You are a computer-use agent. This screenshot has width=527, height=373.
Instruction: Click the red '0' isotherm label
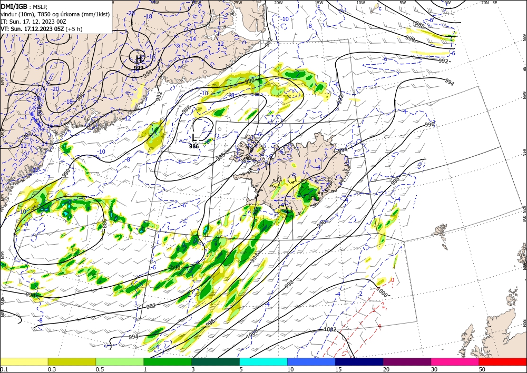tap(392, 280)
